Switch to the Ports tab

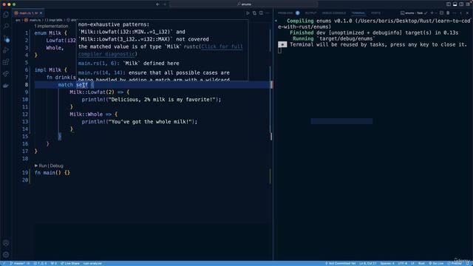pos(375,13)
